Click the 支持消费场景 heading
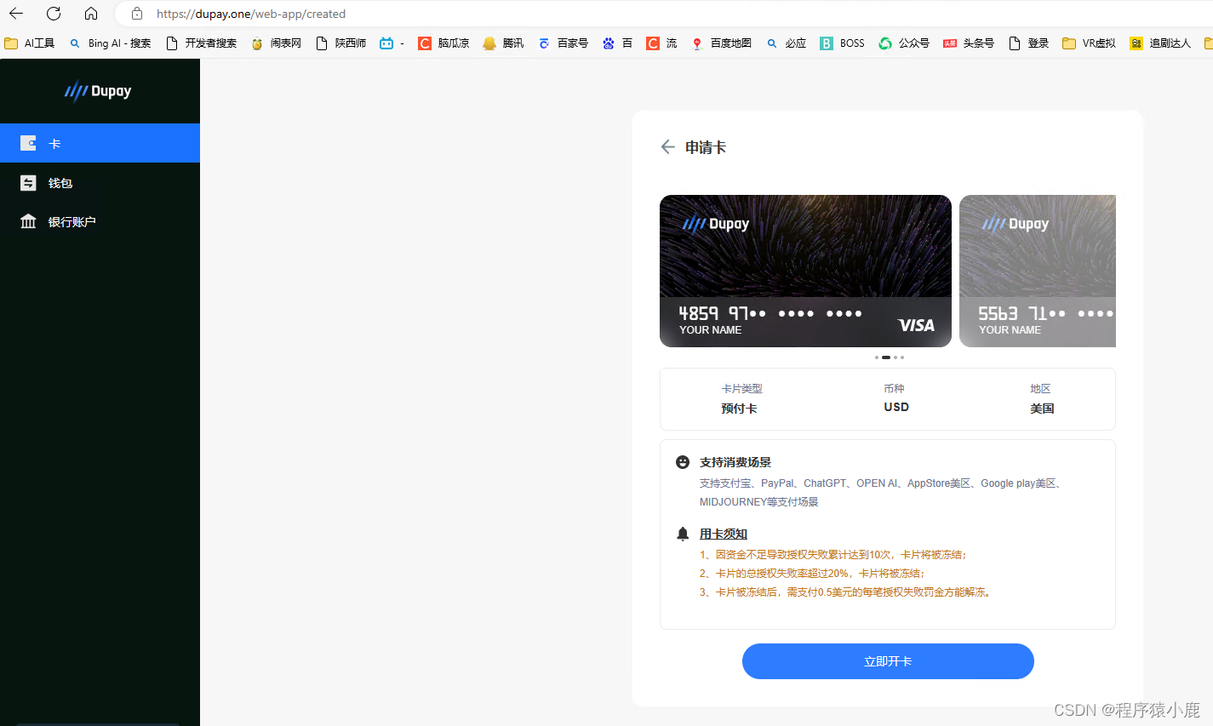 coord(735,462)
